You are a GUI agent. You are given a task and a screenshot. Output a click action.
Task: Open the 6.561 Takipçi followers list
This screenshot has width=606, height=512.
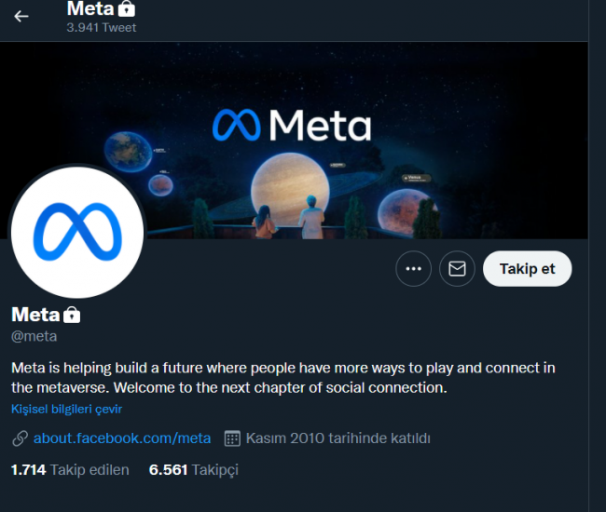coord(194,470)
